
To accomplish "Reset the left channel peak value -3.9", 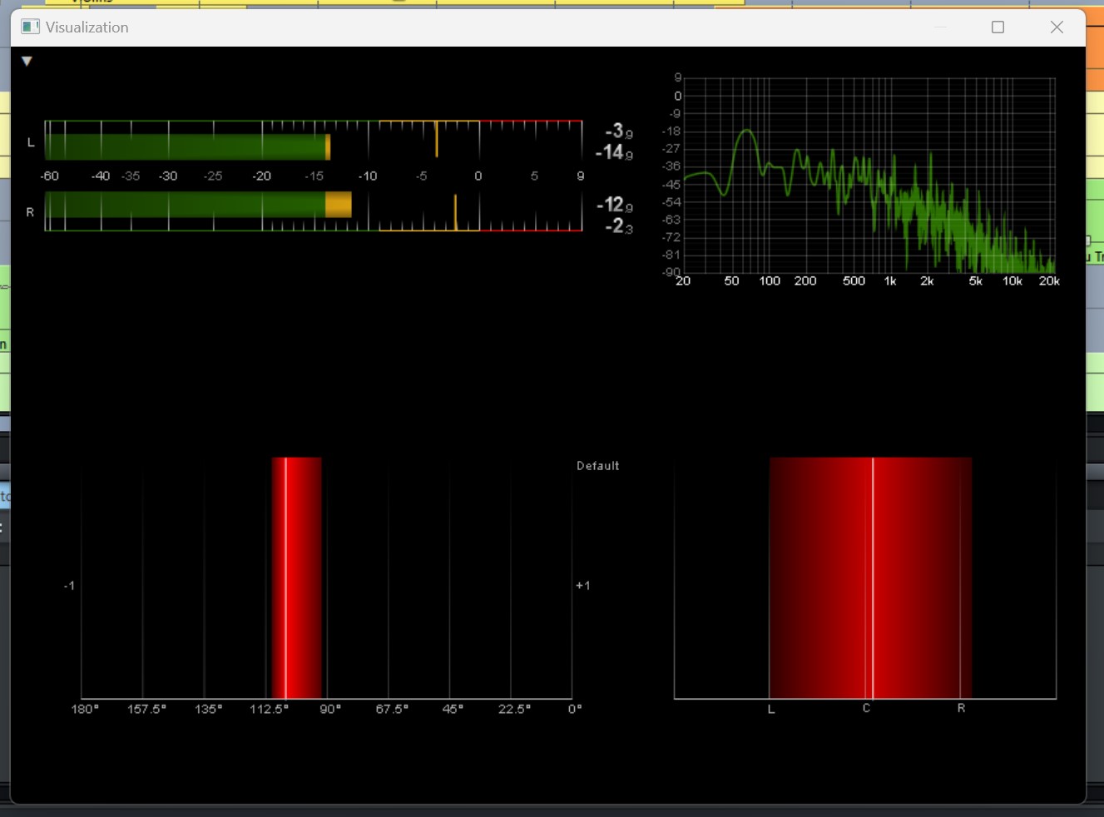I will pyautogui.click(x=618, y=131).
